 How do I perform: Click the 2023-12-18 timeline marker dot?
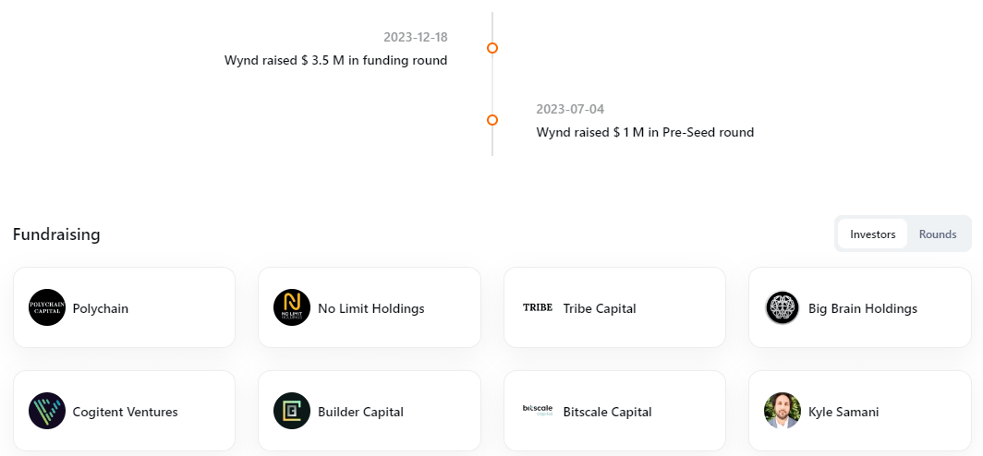pyautogui.click(x=492, y=48)
